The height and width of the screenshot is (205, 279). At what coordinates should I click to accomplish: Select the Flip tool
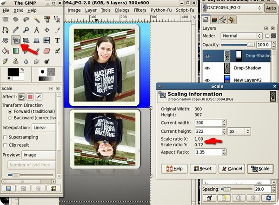47,40
